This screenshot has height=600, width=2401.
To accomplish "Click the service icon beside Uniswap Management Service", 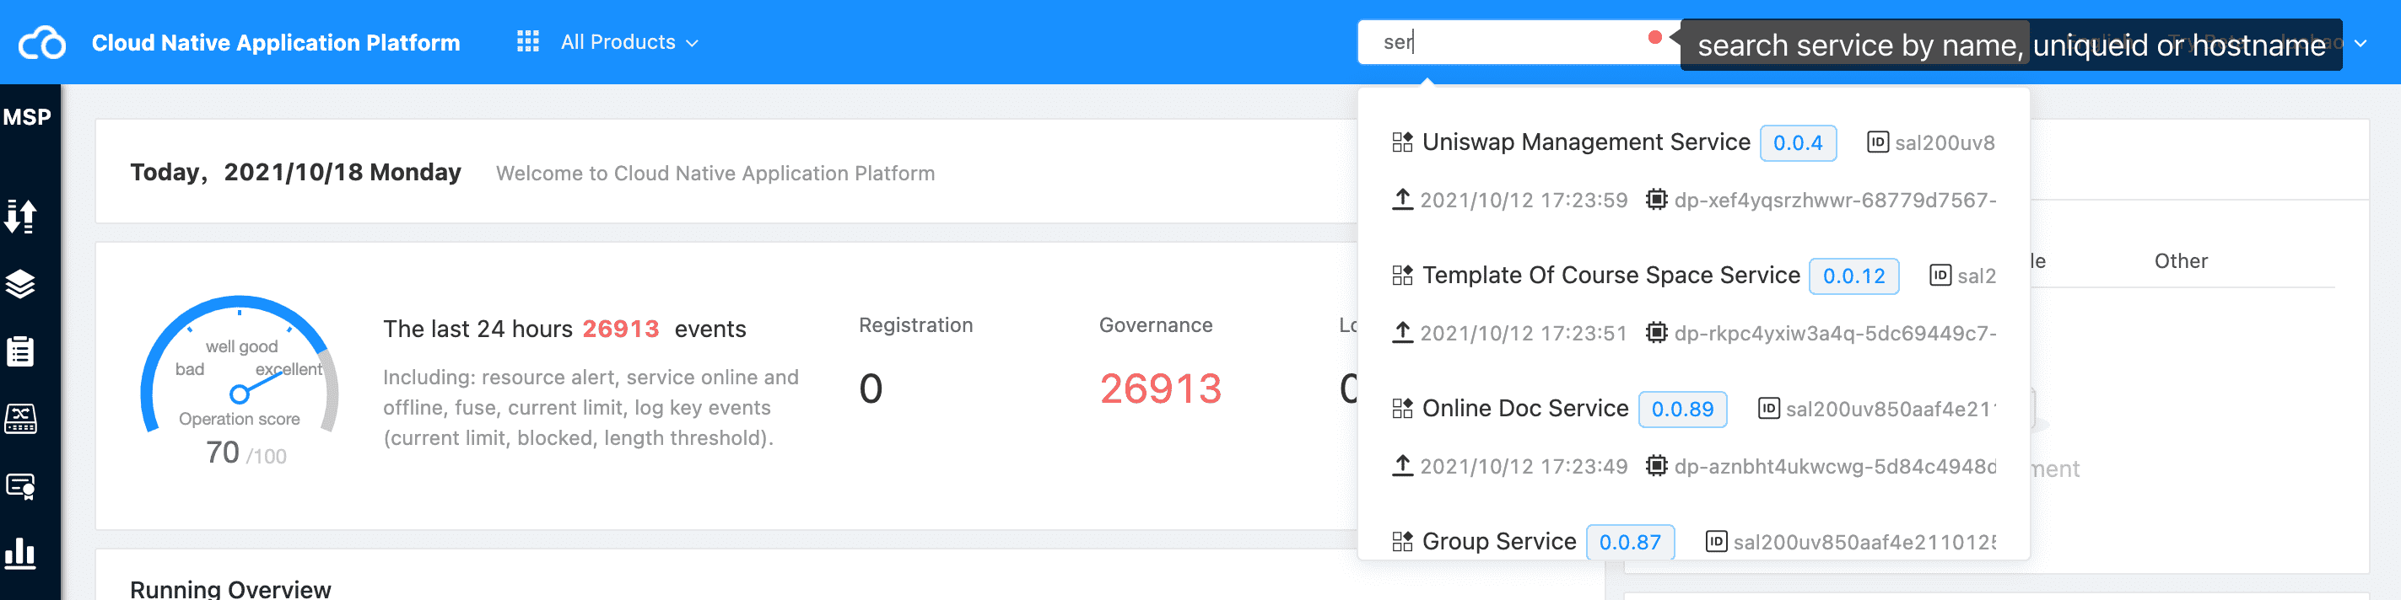I will tap(1402, 142).
